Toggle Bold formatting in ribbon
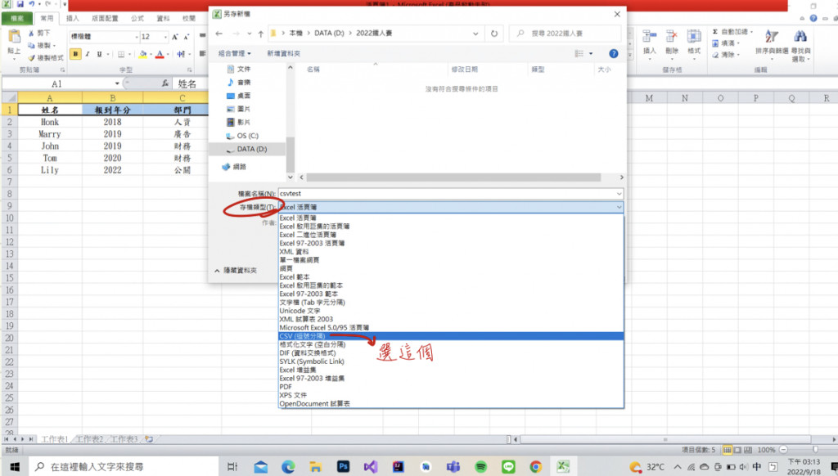The height and width of the screenshot is (476, 838). (75, 54)
